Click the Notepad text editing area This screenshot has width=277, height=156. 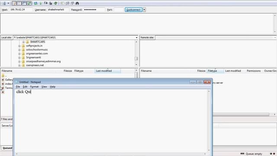(111, 120)
